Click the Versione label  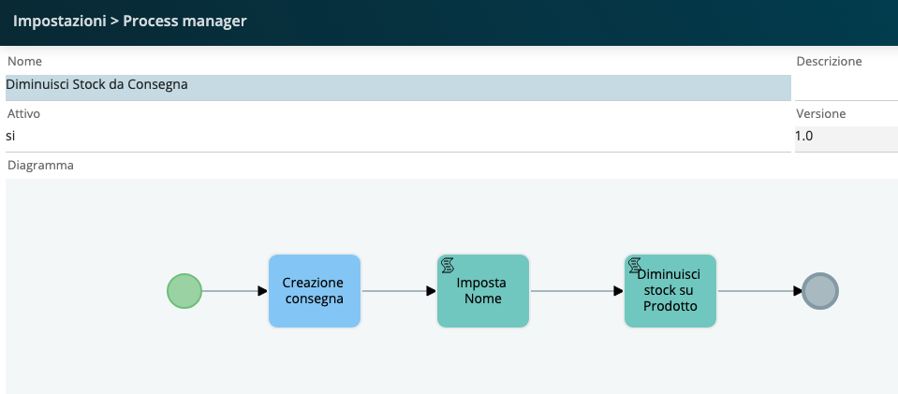coord(821,114)
